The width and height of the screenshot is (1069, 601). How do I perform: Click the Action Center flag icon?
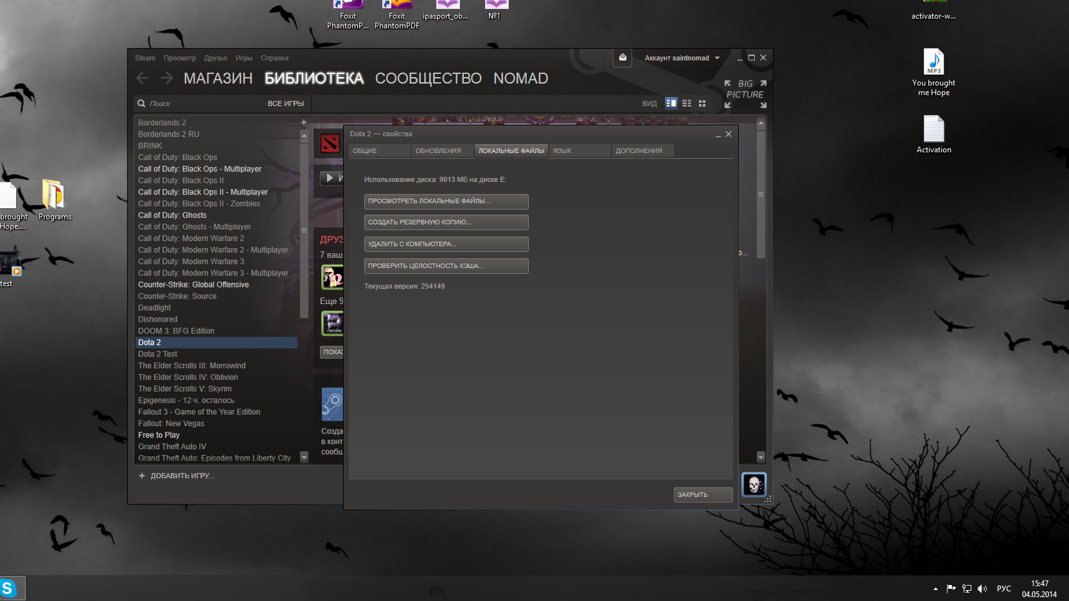pyautogui.click(x=951, y=589)
